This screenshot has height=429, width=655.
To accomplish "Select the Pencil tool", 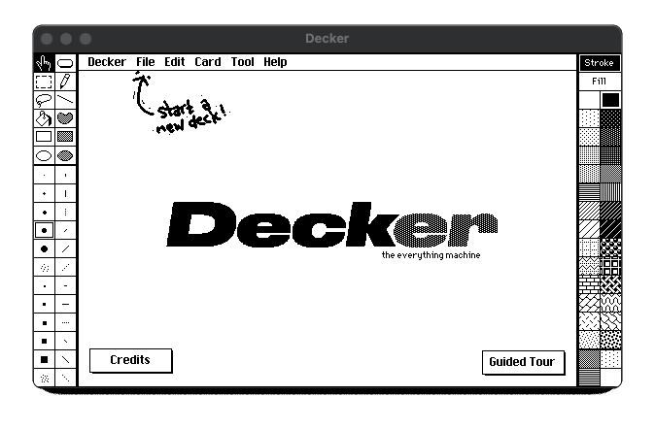I will [65, 82].
